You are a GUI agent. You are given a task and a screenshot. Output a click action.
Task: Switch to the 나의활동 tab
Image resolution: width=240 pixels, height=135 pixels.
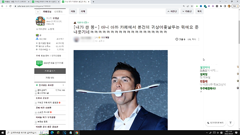(58, 12)
